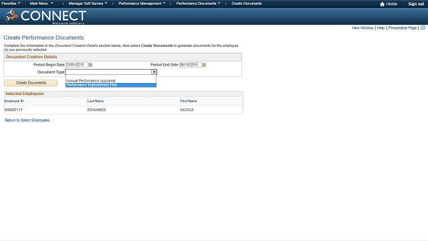Screen dimensions: 428x241
Task: Click the Create Documents breadcrumb
Action: coord(247,3)
